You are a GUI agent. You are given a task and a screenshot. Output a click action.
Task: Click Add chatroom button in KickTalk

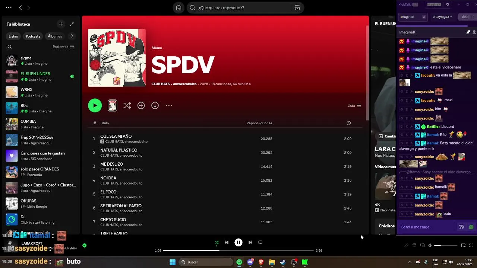(467, 17)
